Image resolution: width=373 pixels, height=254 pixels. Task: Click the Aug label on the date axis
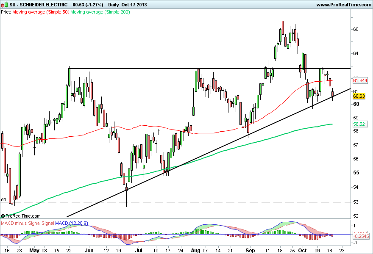coord(195,251)
